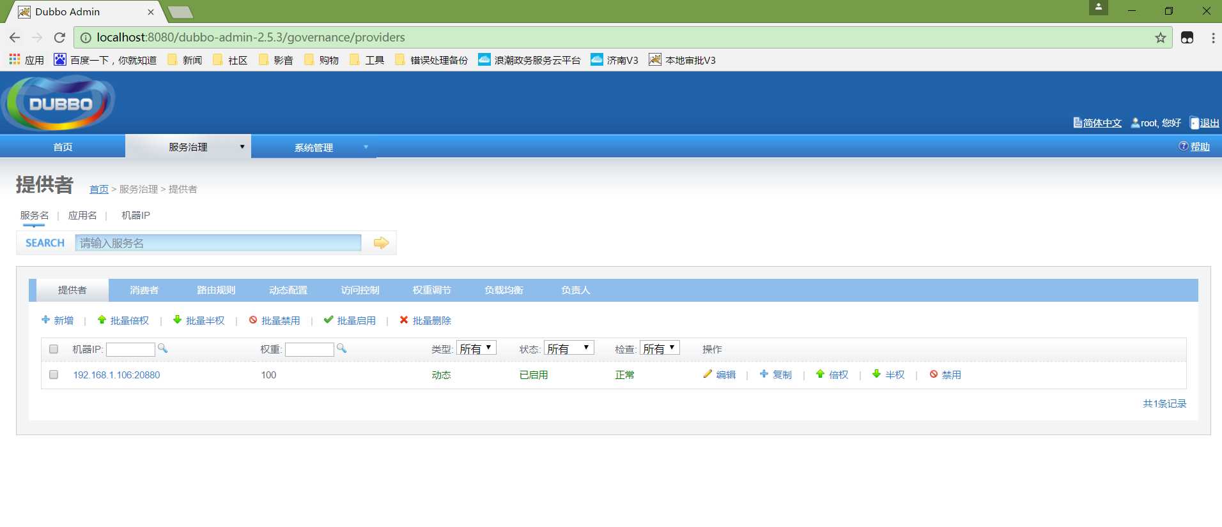
Task: Search by 服务名 option
Action: (x=35, y=215)
